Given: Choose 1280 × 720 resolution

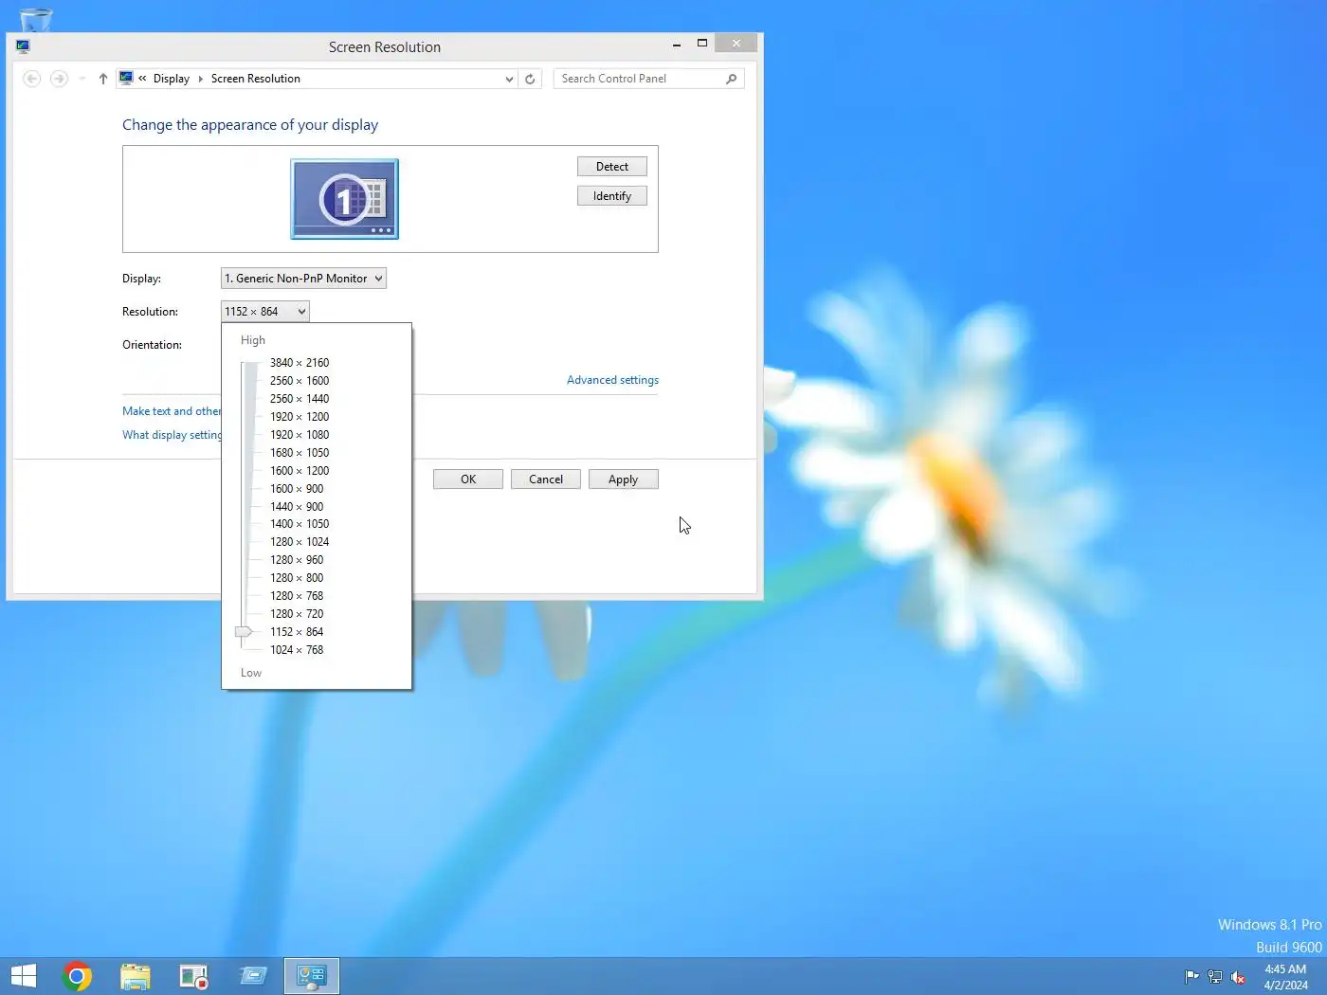Looking at the screenshot, I should pos(297,614).
